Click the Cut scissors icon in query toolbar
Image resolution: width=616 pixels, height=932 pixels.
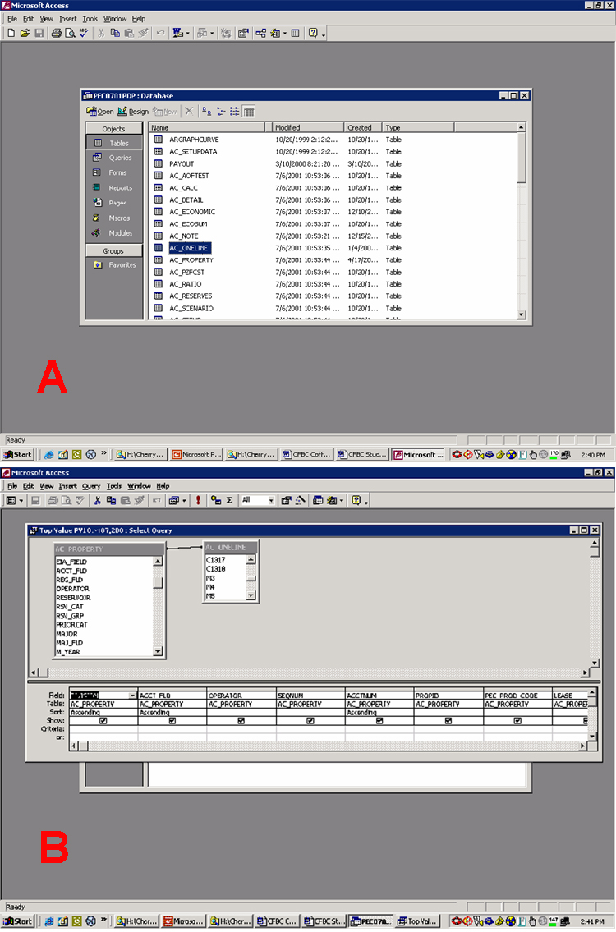98,500
